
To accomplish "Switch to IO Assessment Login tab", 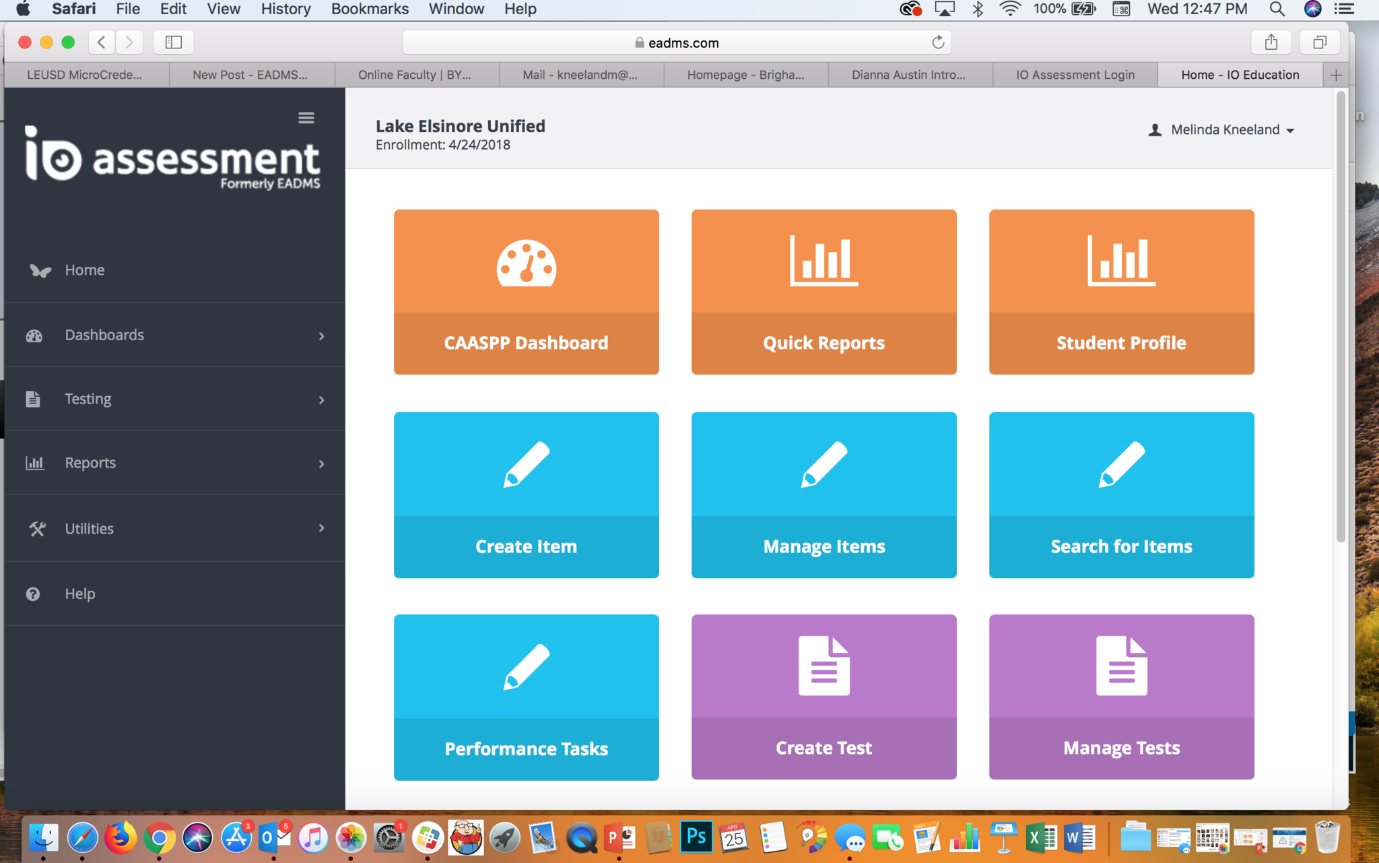I will point(1075,75).
